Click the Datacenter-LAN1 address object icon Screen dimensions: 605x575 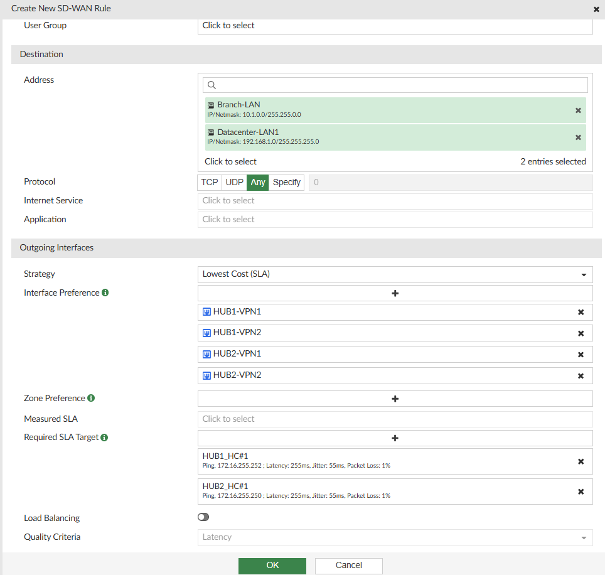tap(211, 132)
